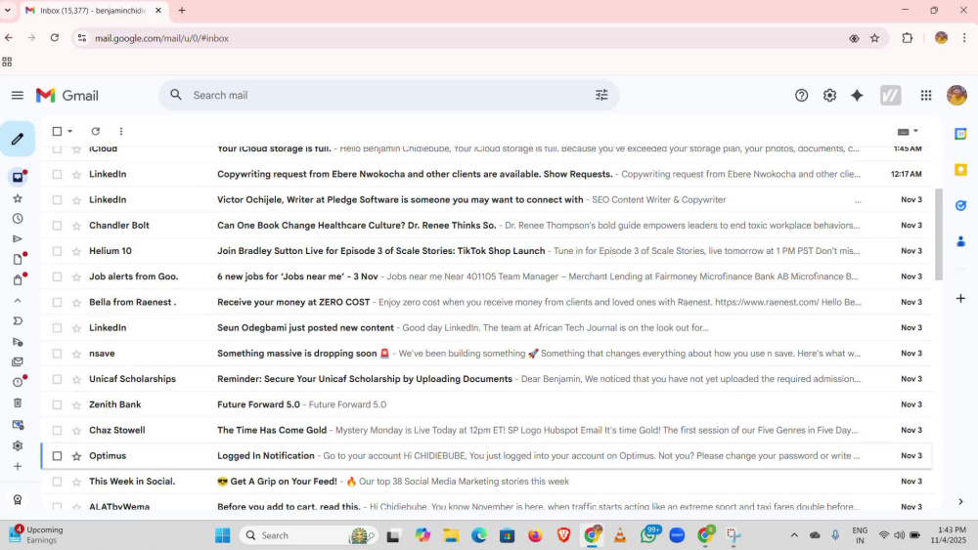
Task: Star the This Week in Social email
Action: [x=76, y=482]
